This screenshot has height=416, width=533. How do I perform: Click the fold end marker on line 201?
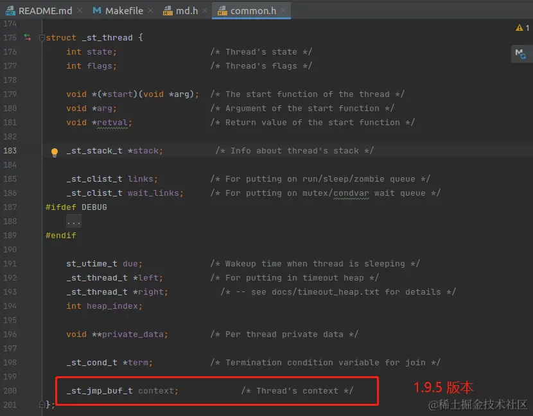point(42,404)
